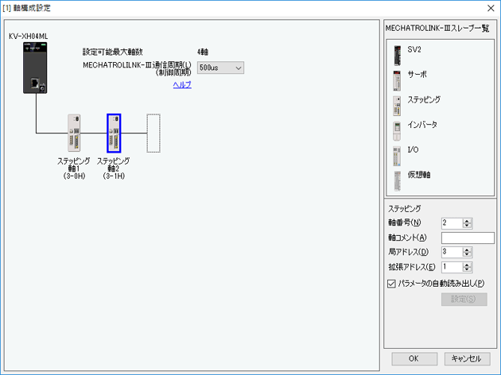
Task: Pick the インバータ slave icon from list
Action: (x=397, y=131)
